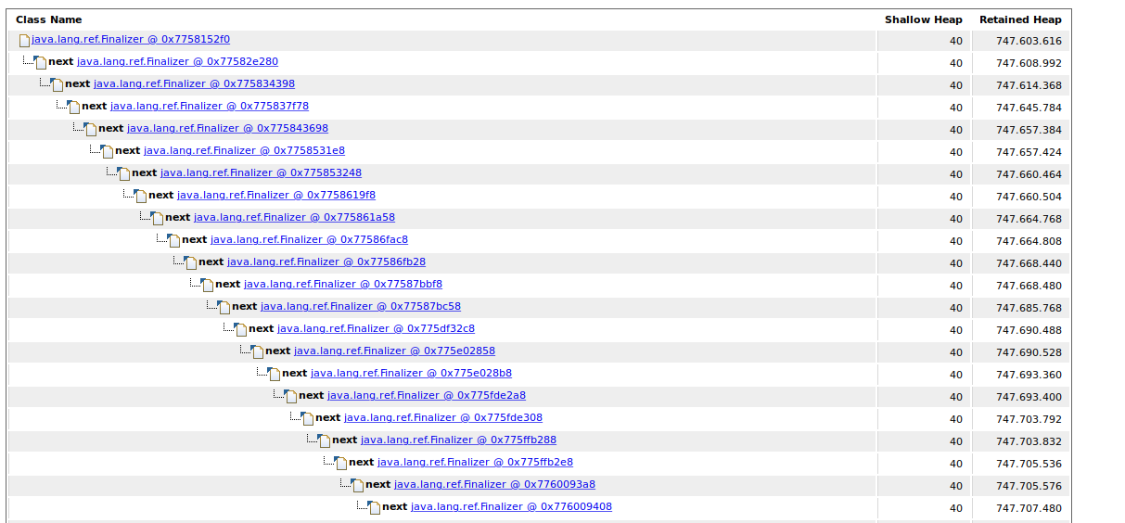Open the Finalizer @ 0x775853248 link
1125x523 pixels.
tap(261, 172)
